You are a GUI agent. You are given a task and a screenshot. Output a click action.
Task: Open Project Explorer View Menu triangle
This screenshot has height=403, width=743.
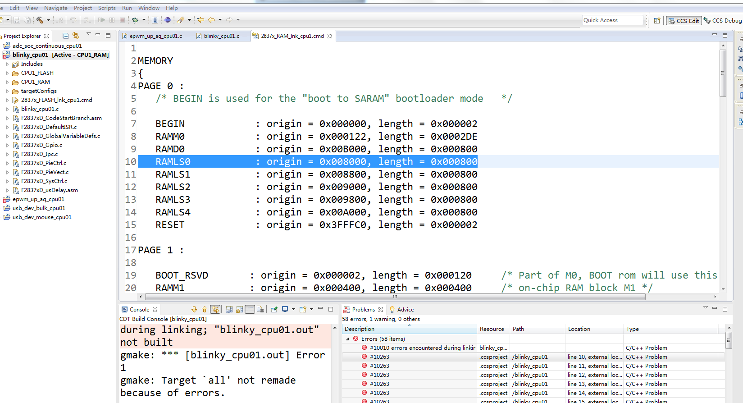tap(89, 34)
